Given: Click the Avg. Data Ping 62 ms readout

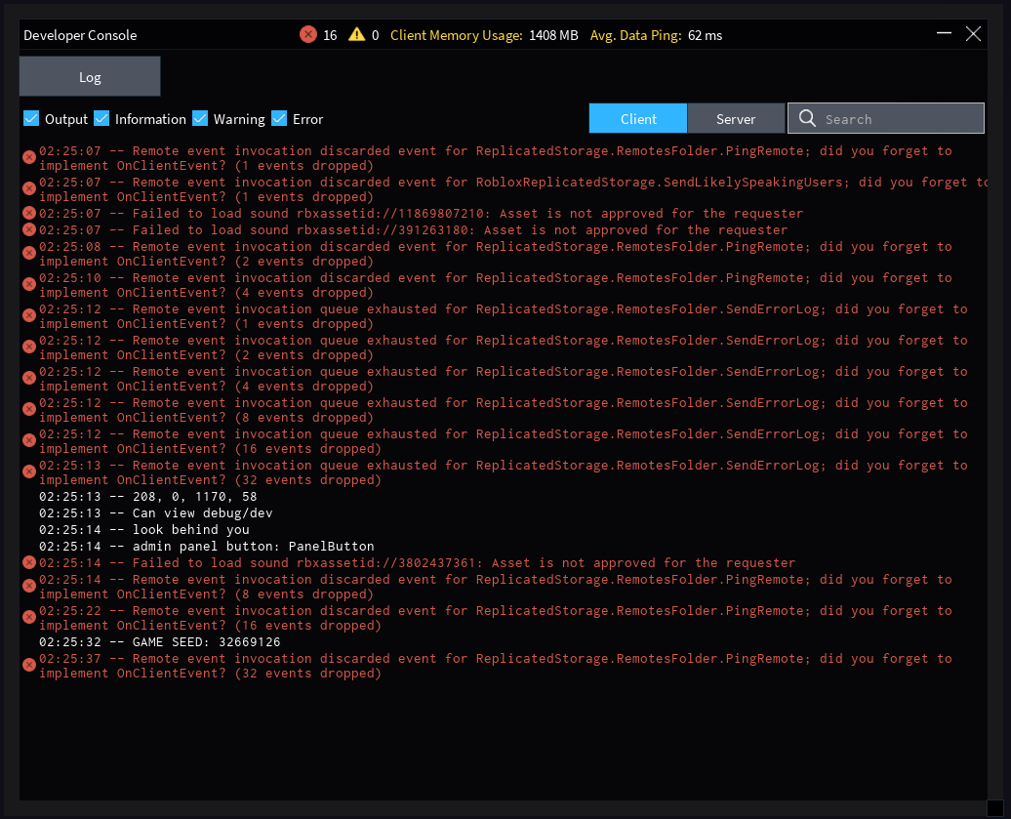Looking at the screenshot, I should (x=656, y=35).
